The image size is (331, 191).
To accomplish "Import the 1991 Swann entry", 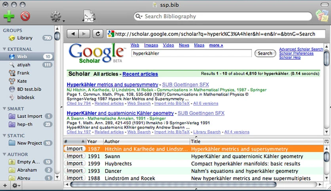I will click(74, 156).
